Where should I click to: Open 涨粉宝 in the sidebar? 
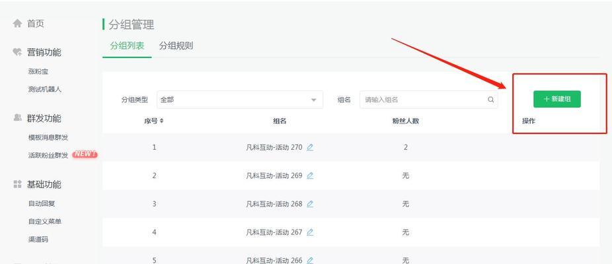pos(38,71)
